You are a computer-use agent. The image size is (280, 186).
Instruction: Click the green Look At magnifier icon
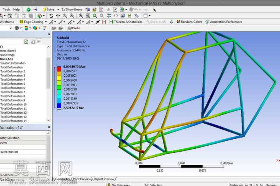pos(95,16)
